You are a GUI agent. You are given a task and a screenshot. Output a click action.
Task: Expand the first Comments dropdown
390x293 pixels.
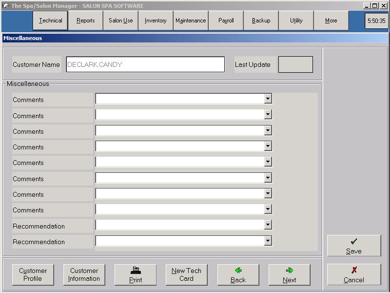tap(268, 99)
